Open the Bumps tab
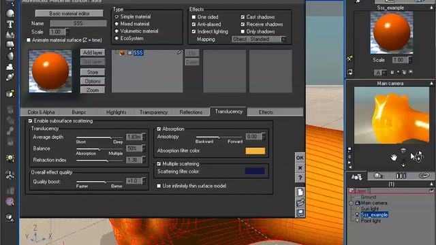The height and width of the screenshot is (245, 436). (x=79, y=112)
